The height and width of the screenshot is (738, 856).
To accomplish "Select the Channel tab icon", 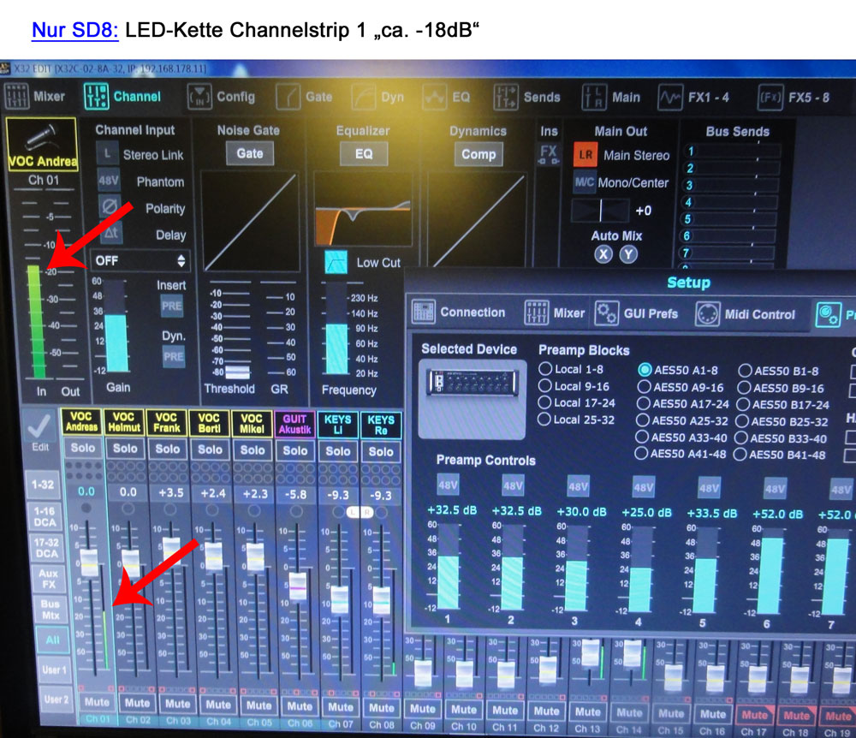I will coord(96,96).
